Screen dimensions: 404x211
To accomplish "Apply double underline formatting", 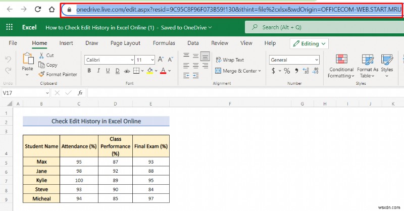I will point(118,71).
